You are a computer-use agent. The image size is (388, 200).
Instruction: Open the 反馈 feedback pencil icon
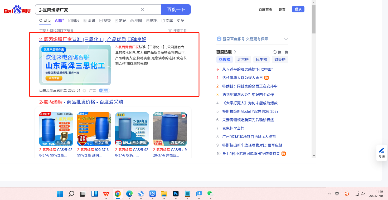coord(381,150)
